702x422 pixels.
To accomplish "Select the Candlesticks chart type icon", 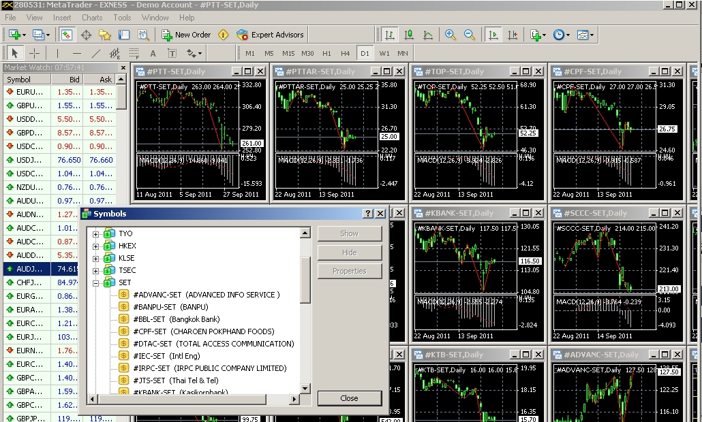I will click(409, 35).
